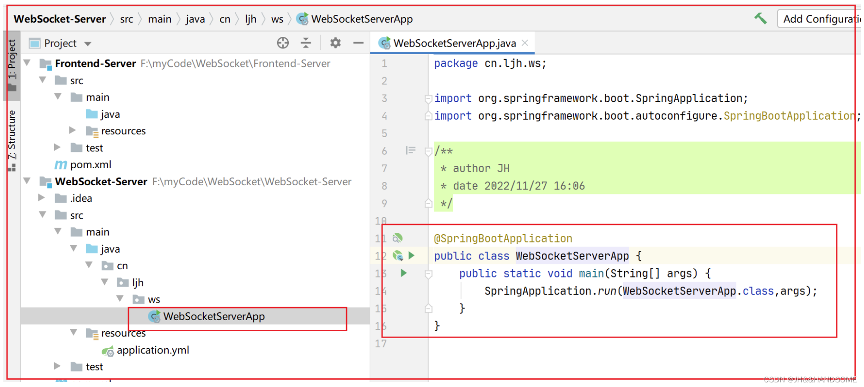The height and width of the screenshot is (387, 864).
Task: Click line number 17 in gutter
Action: (x=381, y=344)
